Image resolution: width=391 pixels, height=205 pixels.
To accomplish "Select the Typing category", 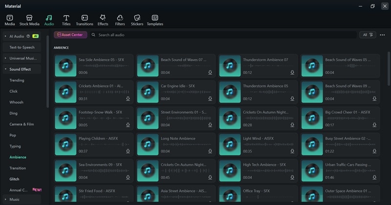I will [15, 146].
